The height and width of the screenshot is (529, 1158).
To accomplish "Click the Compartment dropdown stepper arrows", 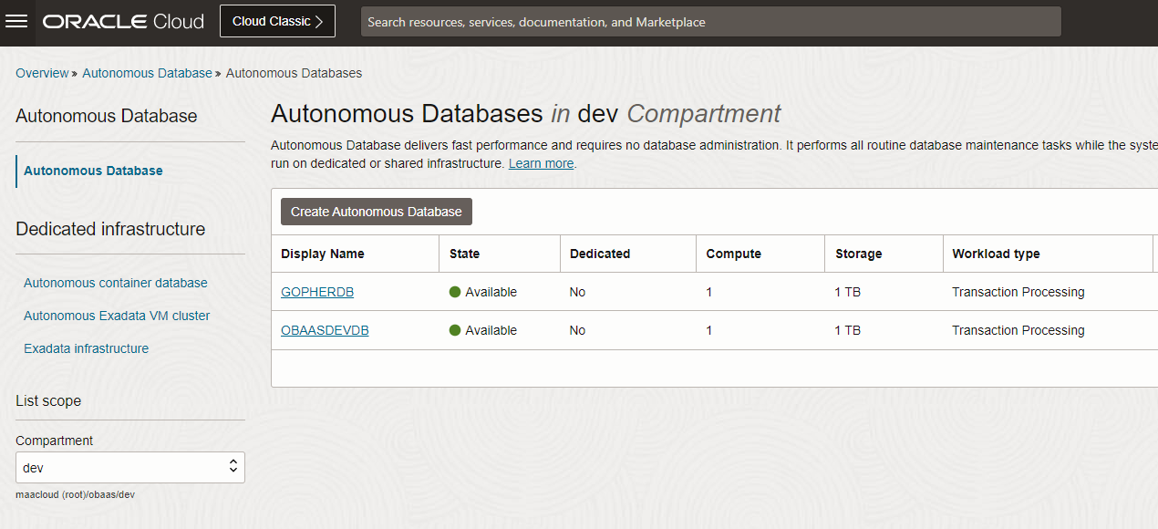I will click(x=235, y=467).
